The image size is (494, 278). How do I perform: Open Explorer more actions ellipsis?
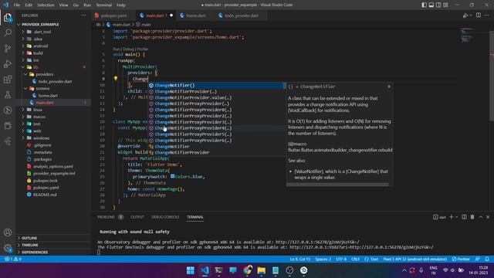(83, 15)
